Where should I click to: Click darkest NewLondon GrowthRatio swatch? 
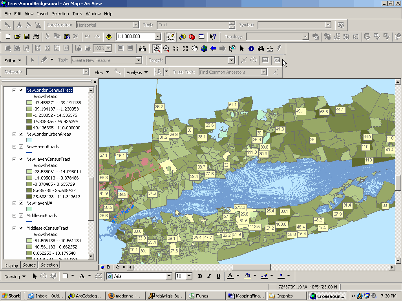(x=29, y=128)
